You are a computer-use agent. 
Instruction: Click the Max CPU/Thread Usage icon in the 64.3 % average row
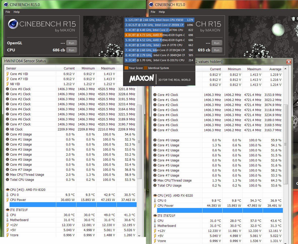155,180
